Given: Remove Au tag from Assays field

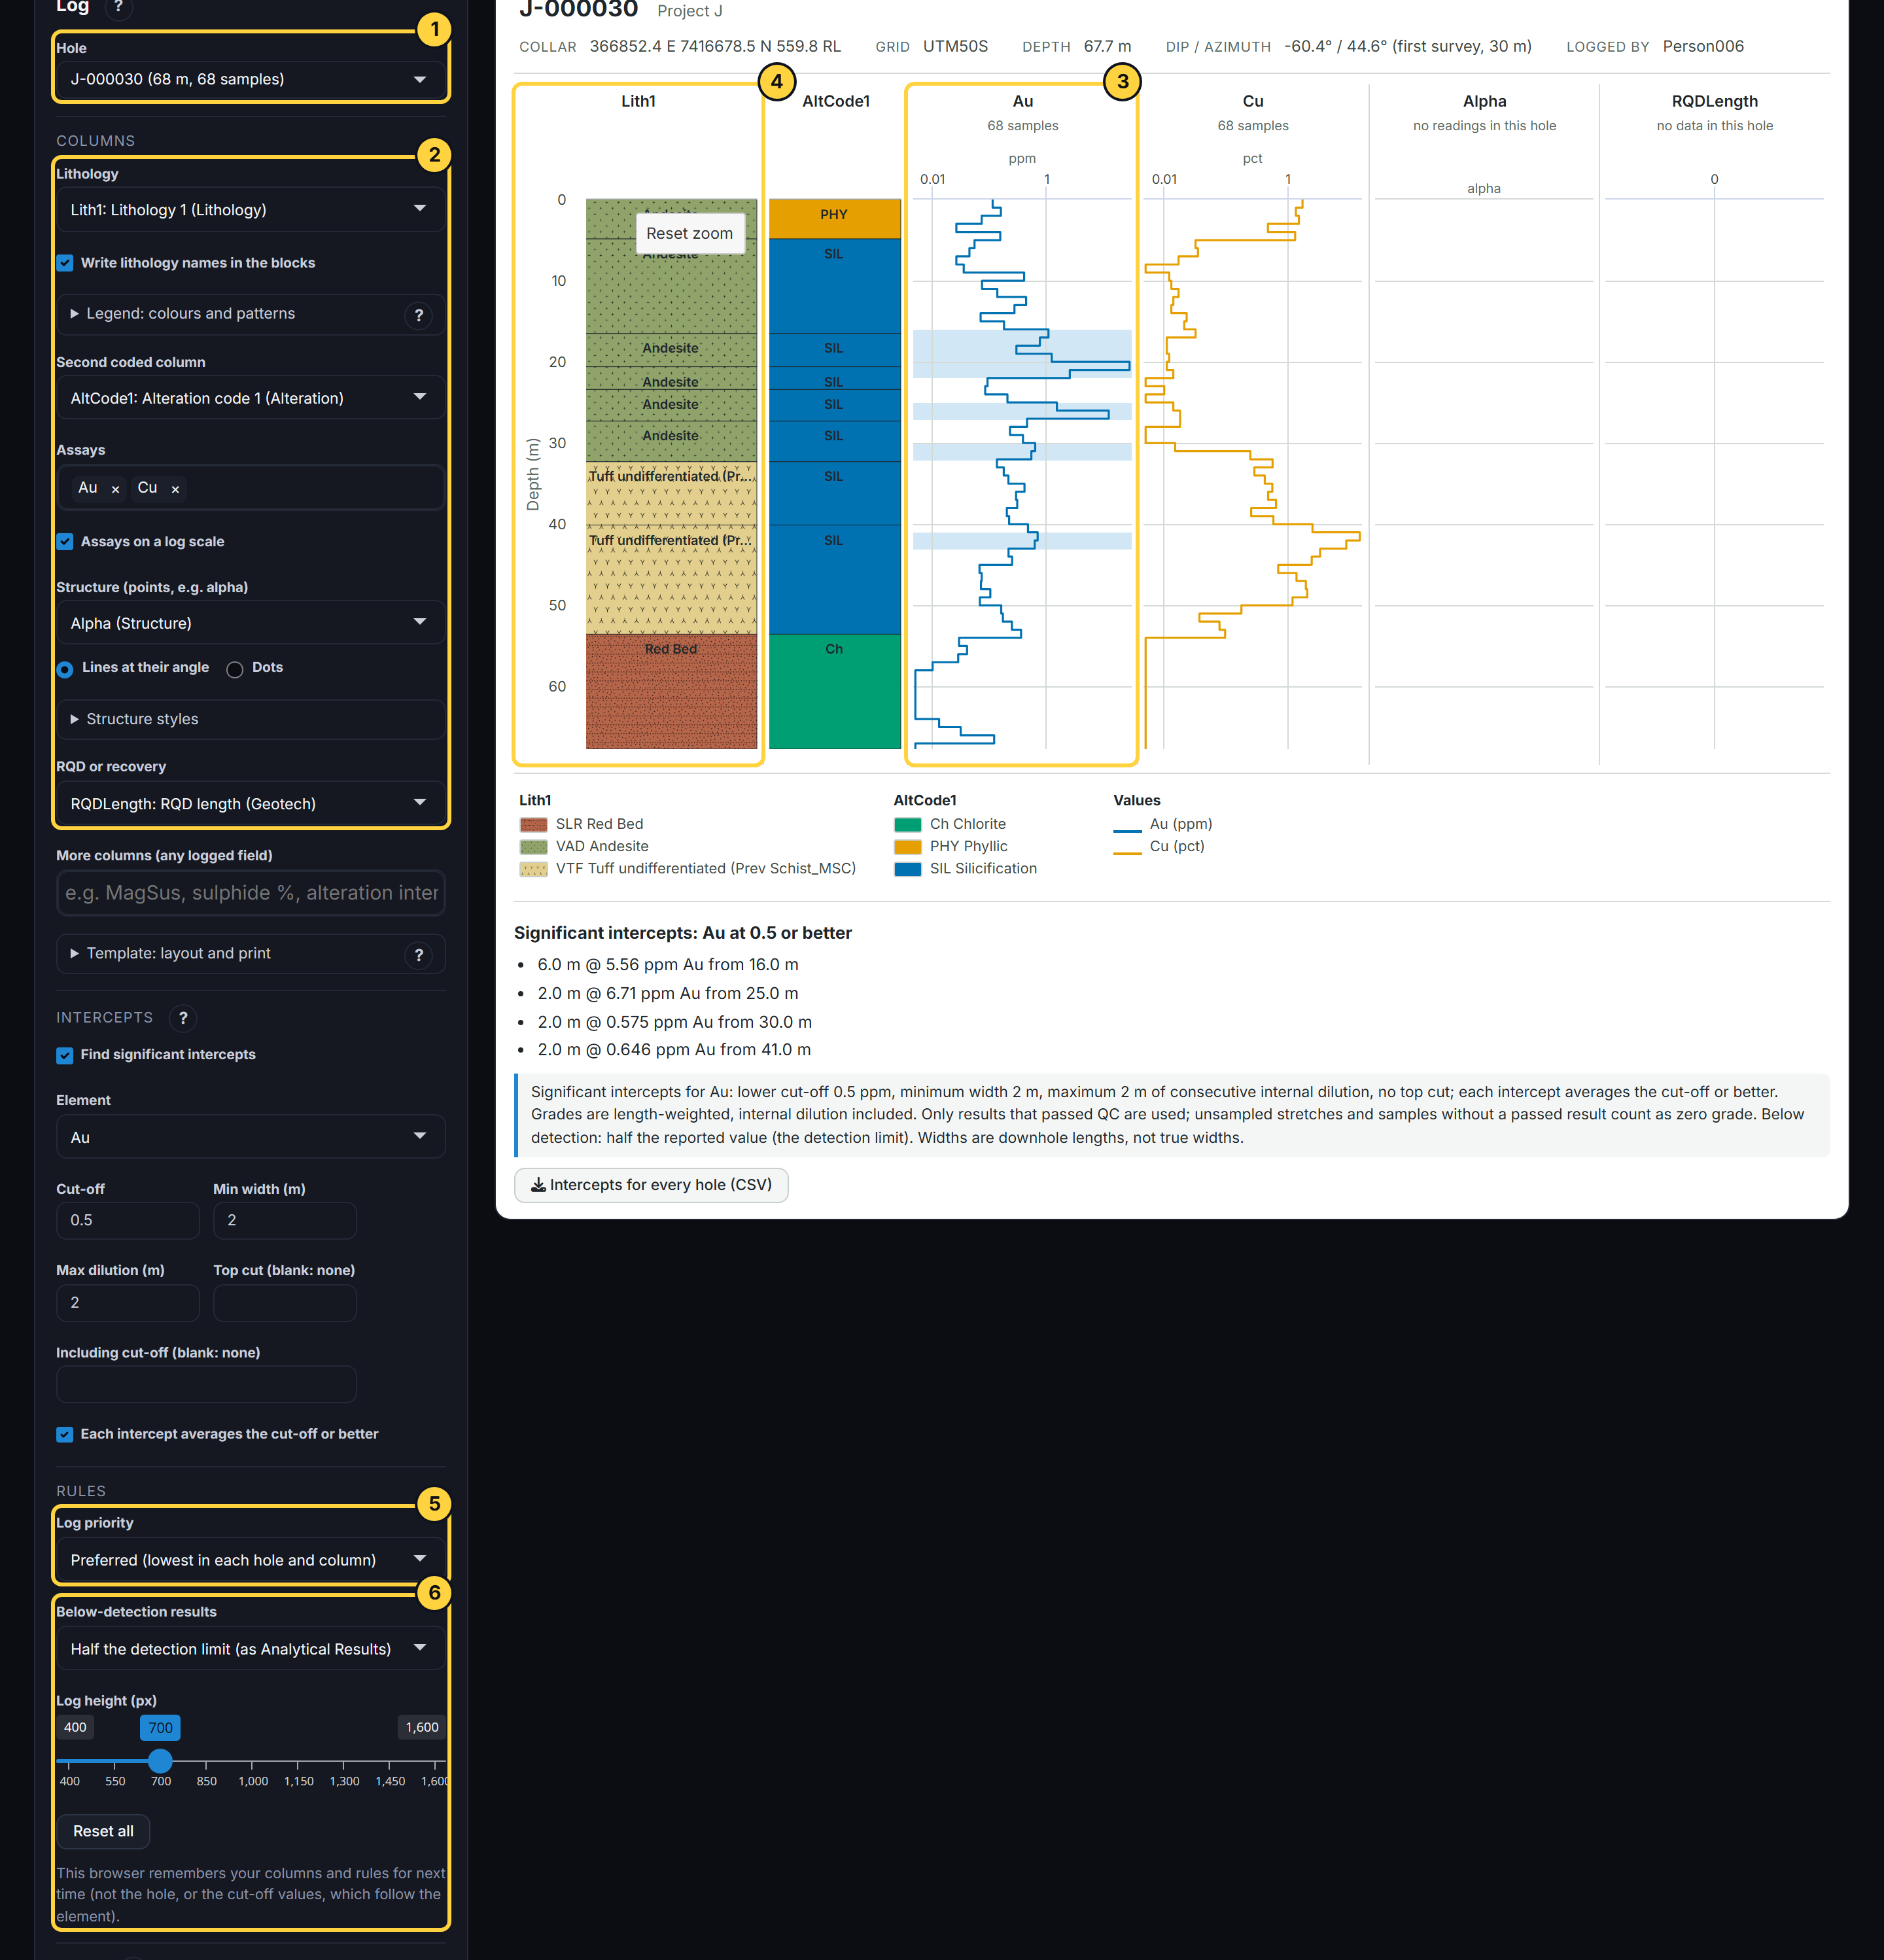Looking at the screenshot, I should (x=116, y=489).
